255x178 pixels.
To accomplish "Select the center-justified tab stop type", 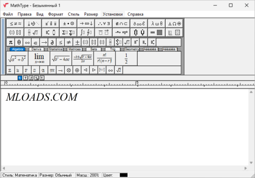I will [25, 78].
